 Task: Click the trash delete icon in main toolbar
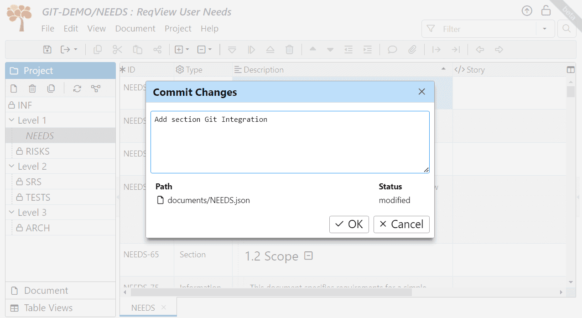click(289, 49)
